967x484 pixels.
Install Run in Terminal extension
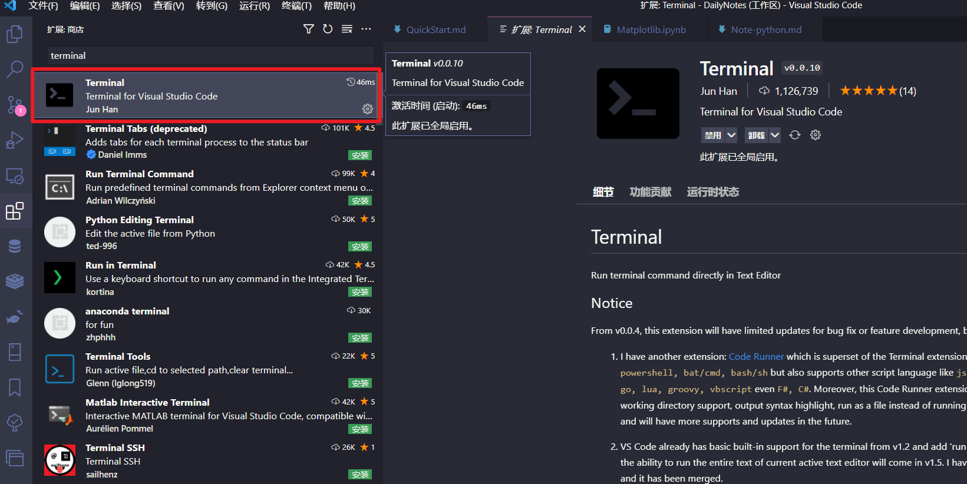point(360,292)
